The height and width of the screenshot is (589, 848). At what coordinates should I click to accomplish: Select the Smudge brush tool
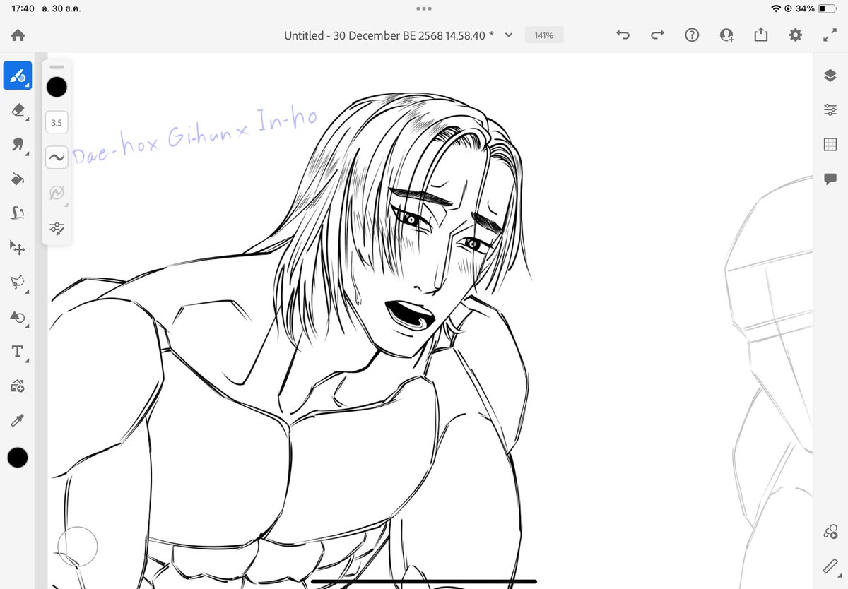pos(18,145)
